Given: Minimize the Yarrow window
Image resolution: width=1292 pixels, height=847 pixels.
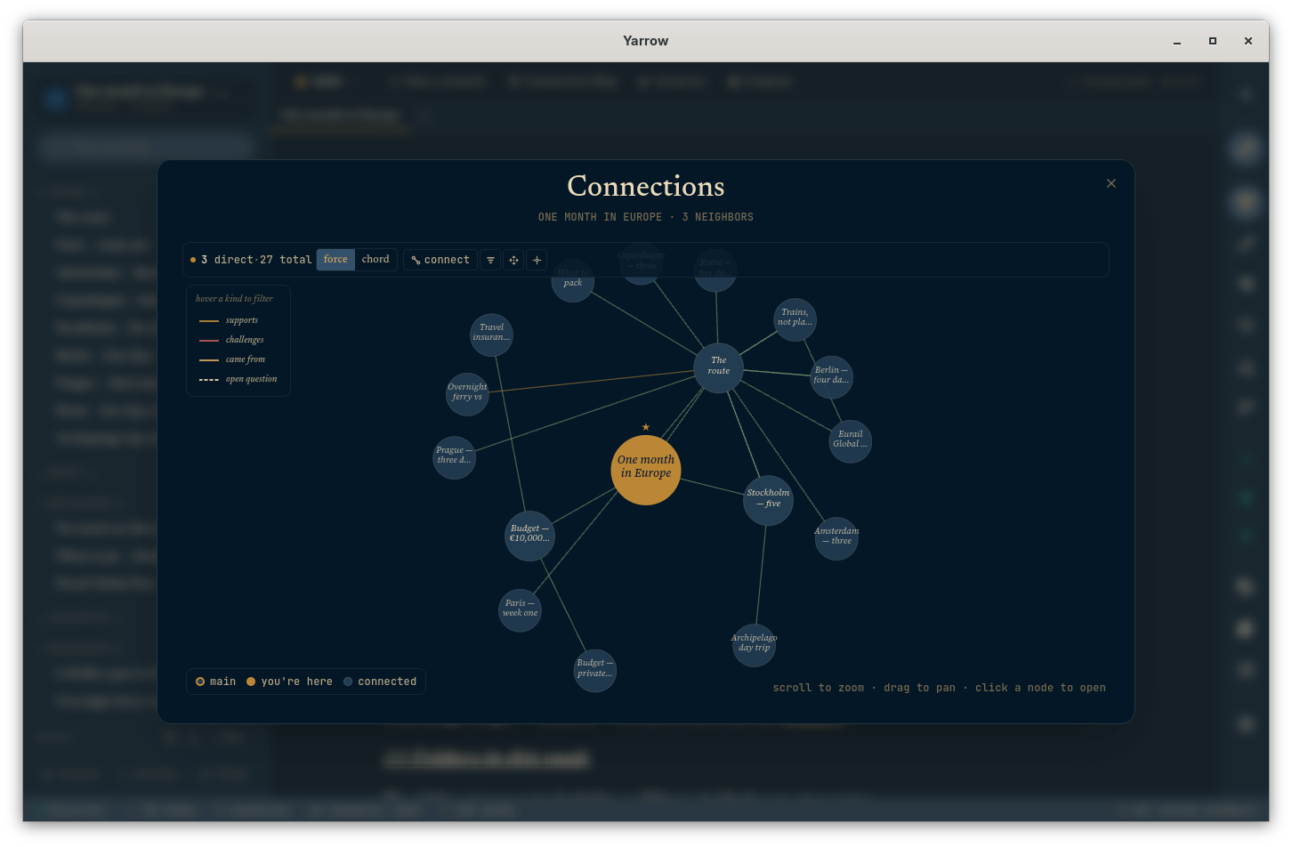Looking at the screenshot, I should coord(1177,41).
